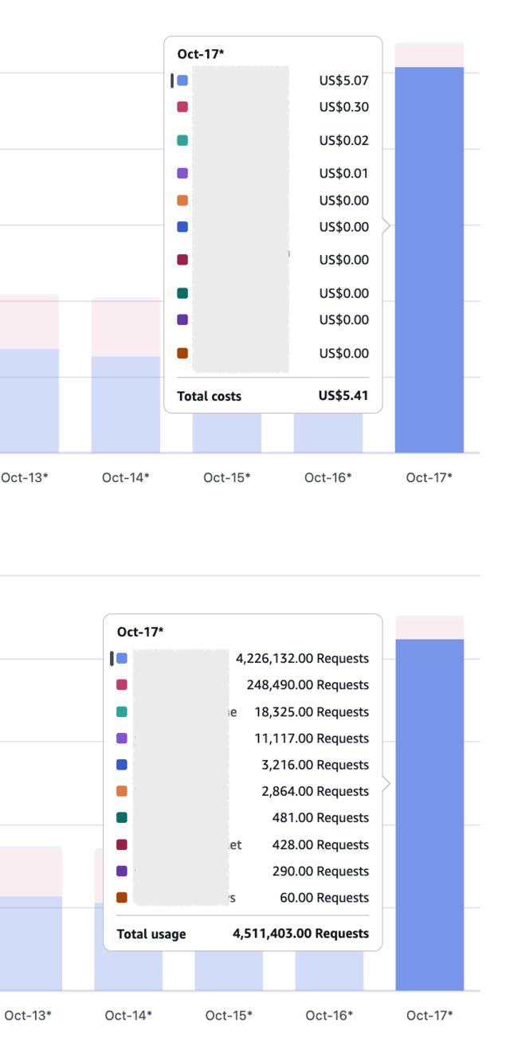This screenshot has width=510, height=1050.
Task: Click the swatch beside 428.00 Requests
Action: coord(122,844)
